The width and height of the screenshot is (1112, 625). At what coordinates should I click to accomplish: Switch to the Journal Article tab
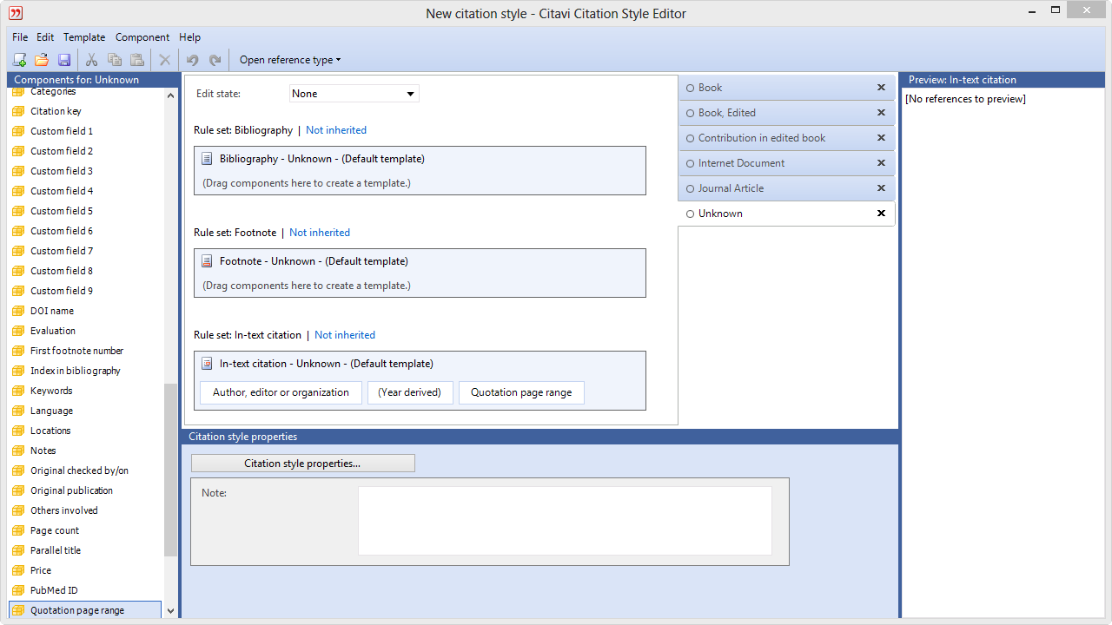(787, 188)
